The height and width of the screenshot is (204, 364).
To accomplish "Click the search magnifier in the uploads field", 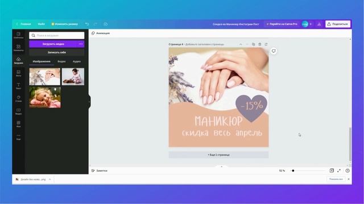I will click(x=34, y=35).
